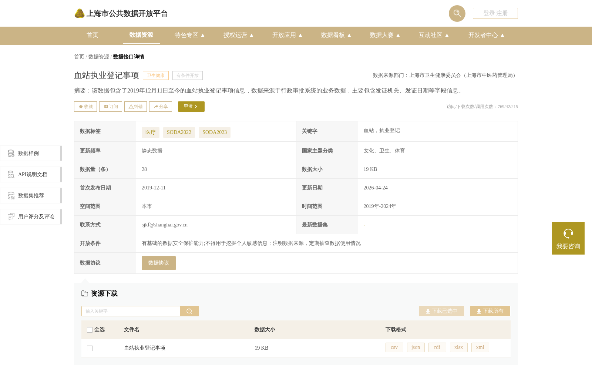Screen dimensions: 592x370
Task: Open the 数据协议 button
Action: pos(159,263)
